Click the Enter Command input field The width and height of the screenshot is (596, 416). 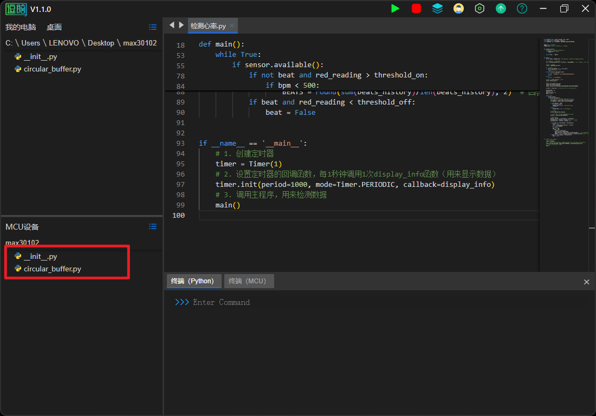(x=221, y=302)
